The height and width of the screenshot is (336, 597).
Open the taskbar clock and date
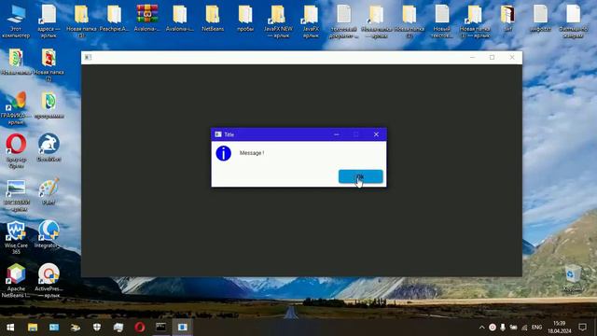point(560,328)
